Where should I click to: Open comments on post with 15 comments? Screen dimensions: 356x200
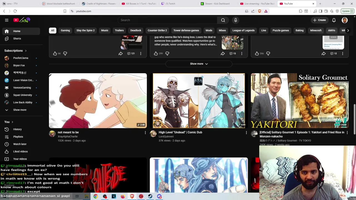(x=233, y=53)
